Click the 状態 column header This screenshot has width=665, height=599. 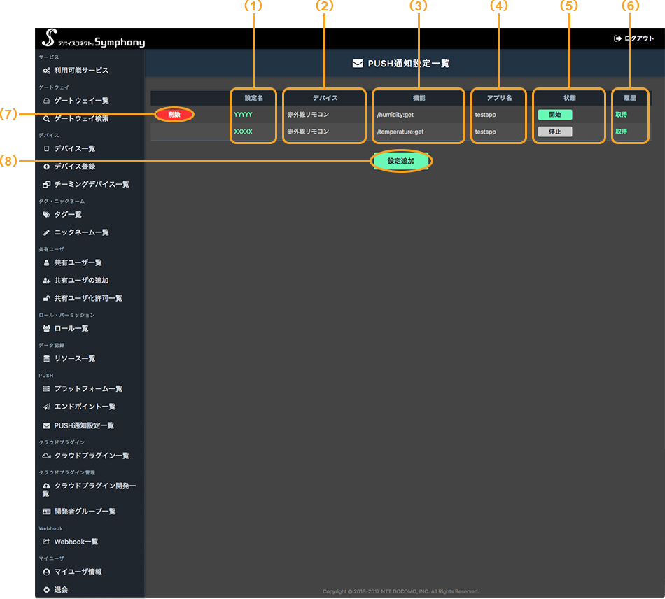pyautogui.click(x=569, y=98)
